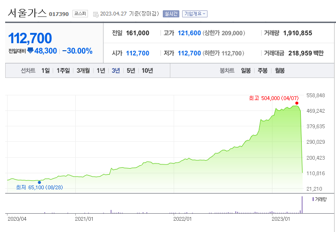Switch to 주봉 candle chart
The image size is (336, 232).
coord(263,70)
